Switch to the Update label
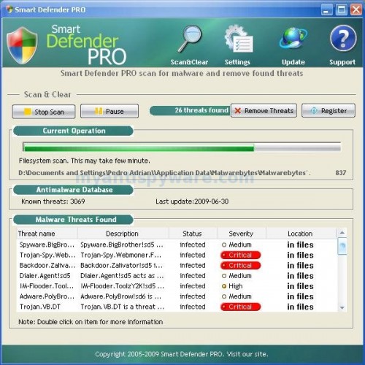Viewport: 365px width, 365px height. 293,62
